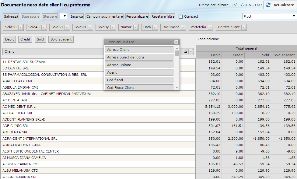Click the Sold scadent data field
Screen dimensions: 297x179
pyautogui.click(x=61, y=39)
